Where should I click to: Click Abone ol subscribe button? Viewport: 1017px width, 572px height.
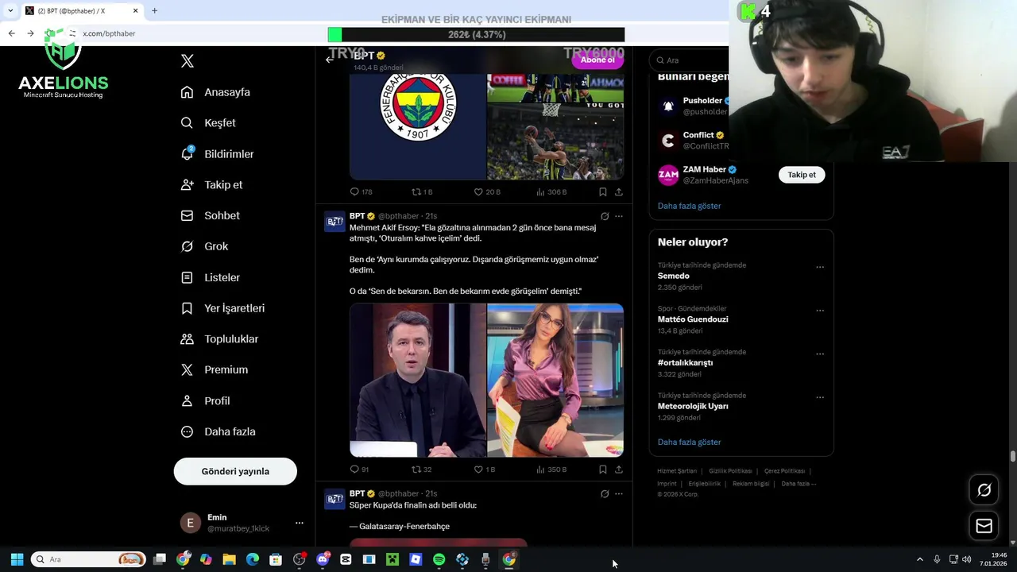[597, 60]
